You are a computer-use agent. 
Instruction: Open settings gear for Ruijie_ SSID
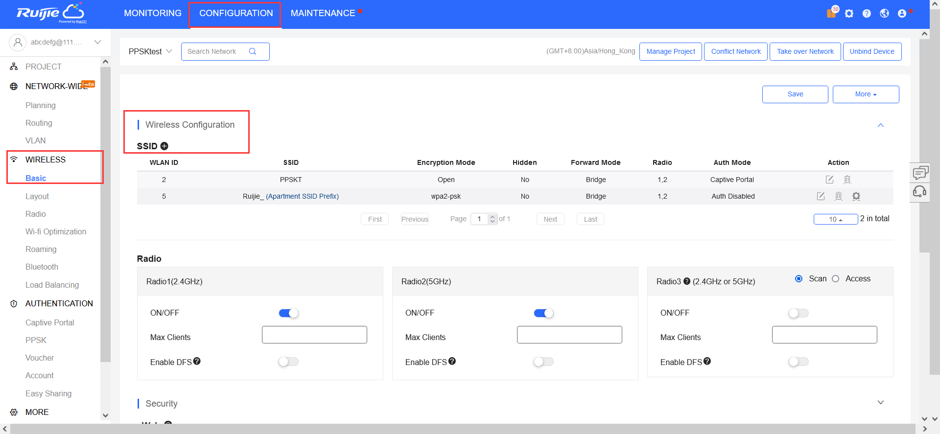click(856, 196)
